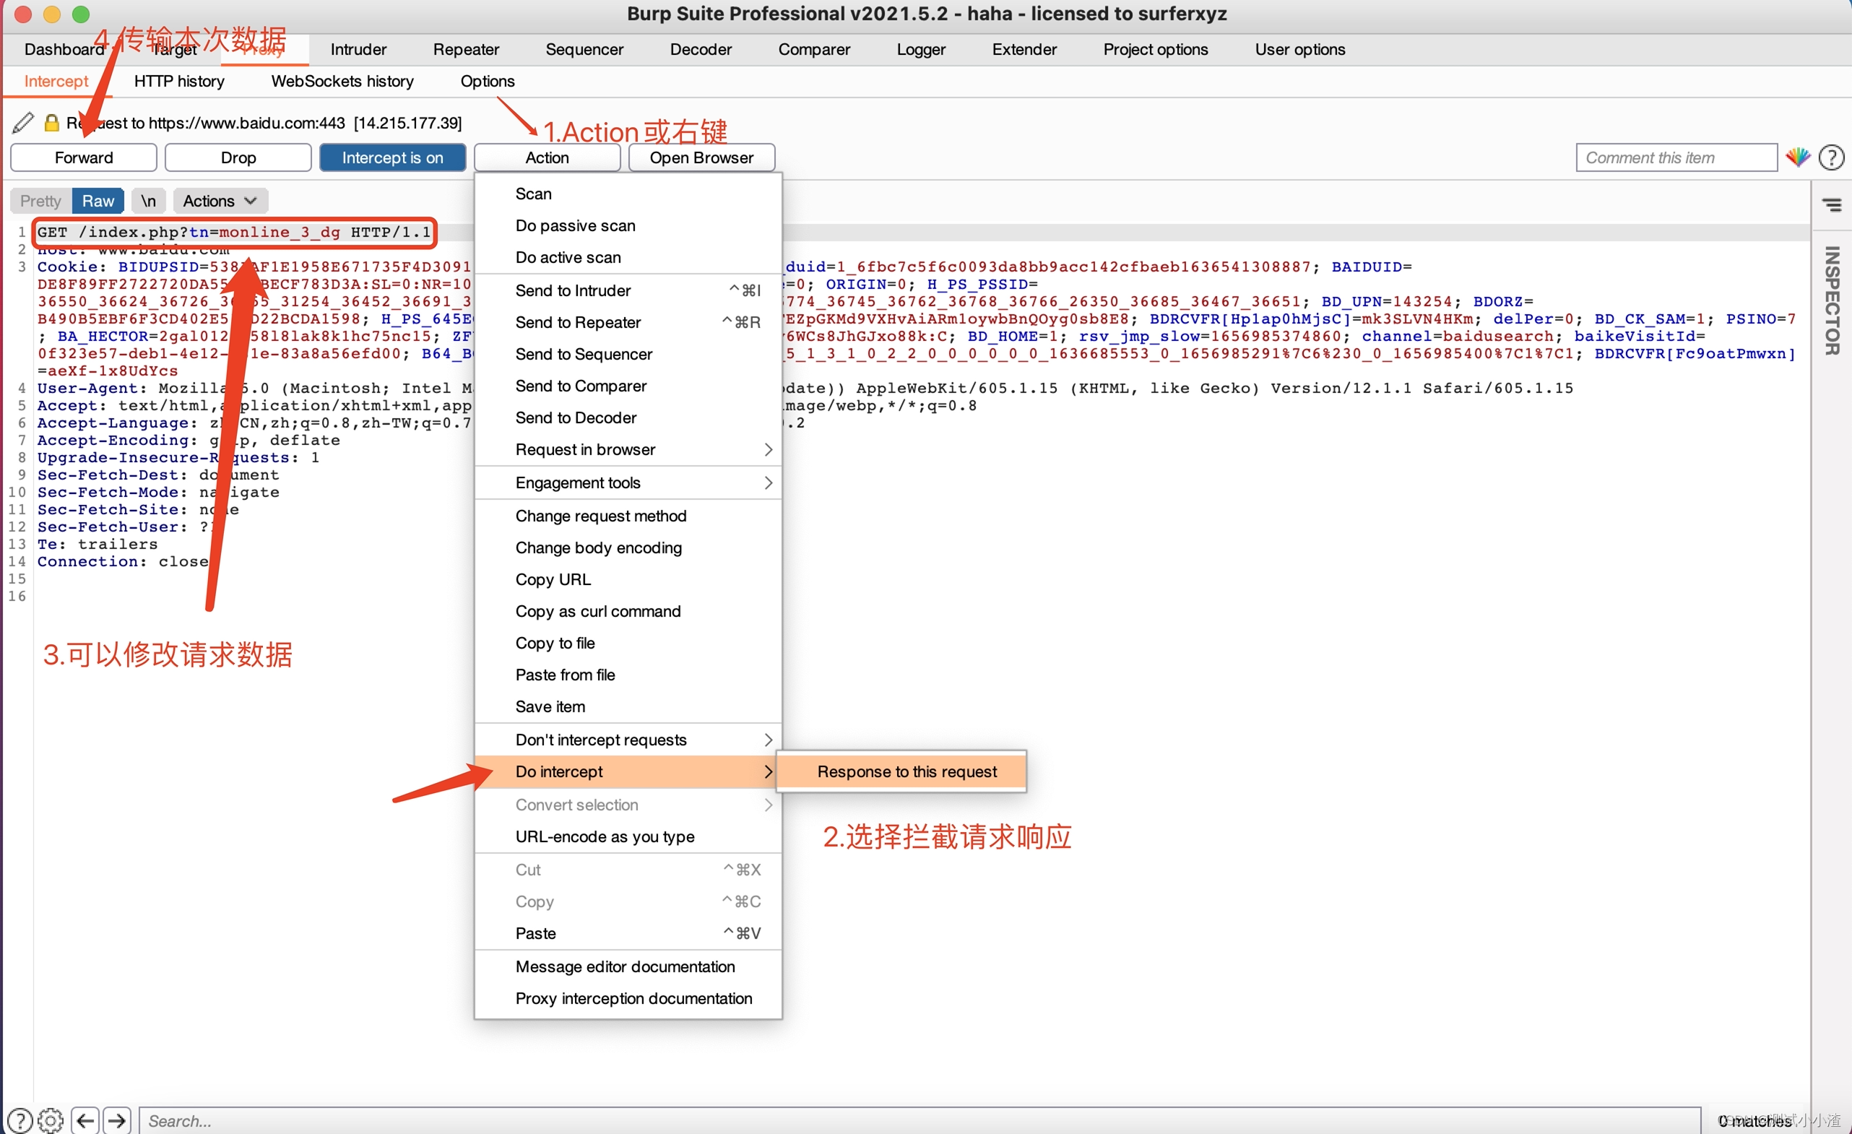Go to the next search match arrow
The image size is (1852, 1134).
pos(117,1120)
